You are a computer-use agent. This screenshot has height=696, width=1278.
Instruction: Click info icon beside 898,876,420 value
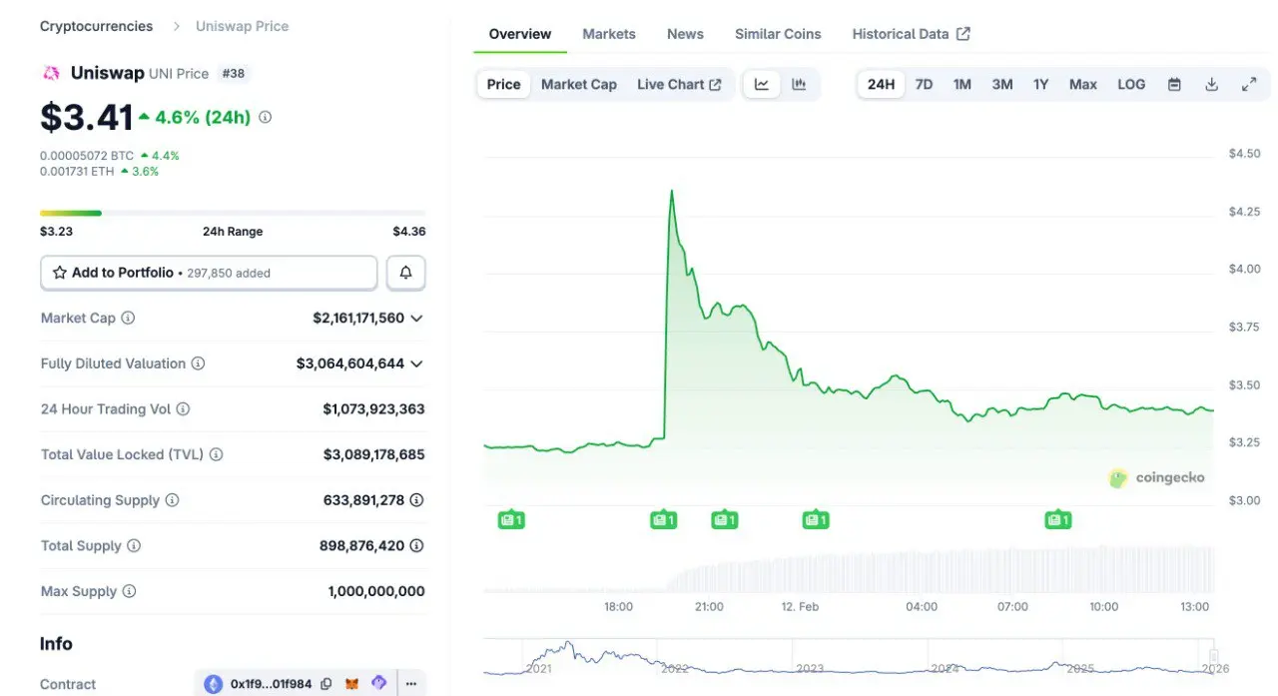(417, 545)
